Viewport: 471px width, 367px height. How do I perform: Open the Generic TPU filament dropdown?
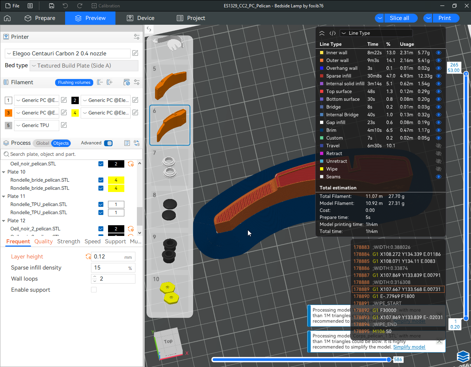[37, 126]
